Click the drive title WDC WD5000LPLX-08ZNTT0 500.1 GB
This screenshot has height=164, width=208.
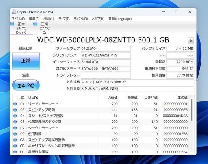click(103, 40)
